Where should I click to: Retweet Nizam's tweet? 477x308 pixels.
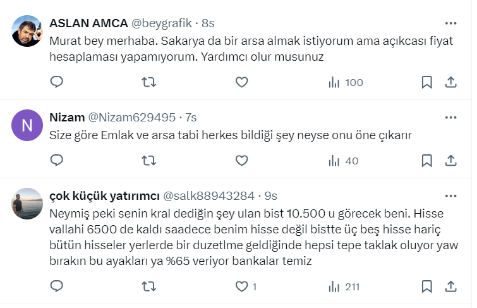pyautogui.click(x=148, y=161)
